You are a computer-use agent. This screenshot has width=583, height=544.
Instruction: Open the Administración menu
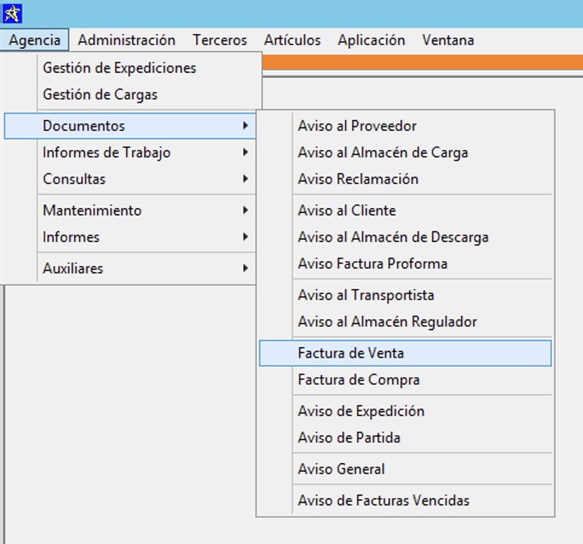[x=126, y=40]
